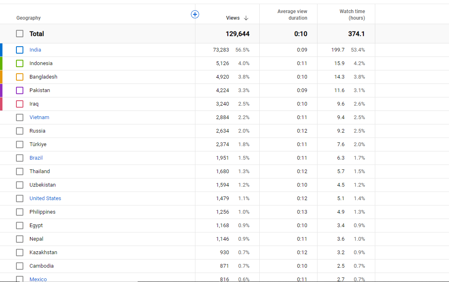Sort by Watch time (hours) header
The height and width of the screenshot is (282, 449).
352,15
